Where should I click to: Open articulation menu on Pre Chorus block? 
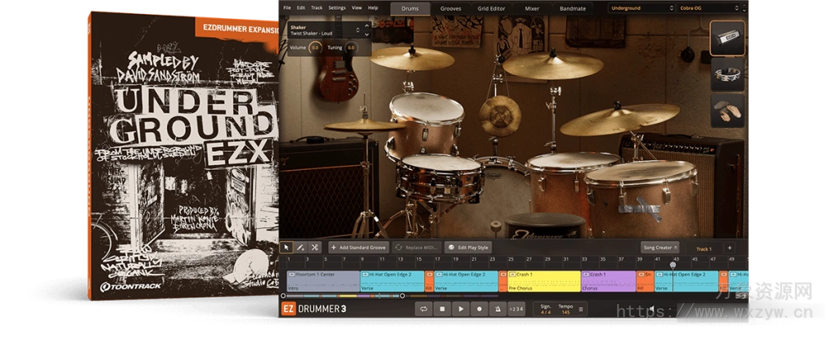coord(512,275)
